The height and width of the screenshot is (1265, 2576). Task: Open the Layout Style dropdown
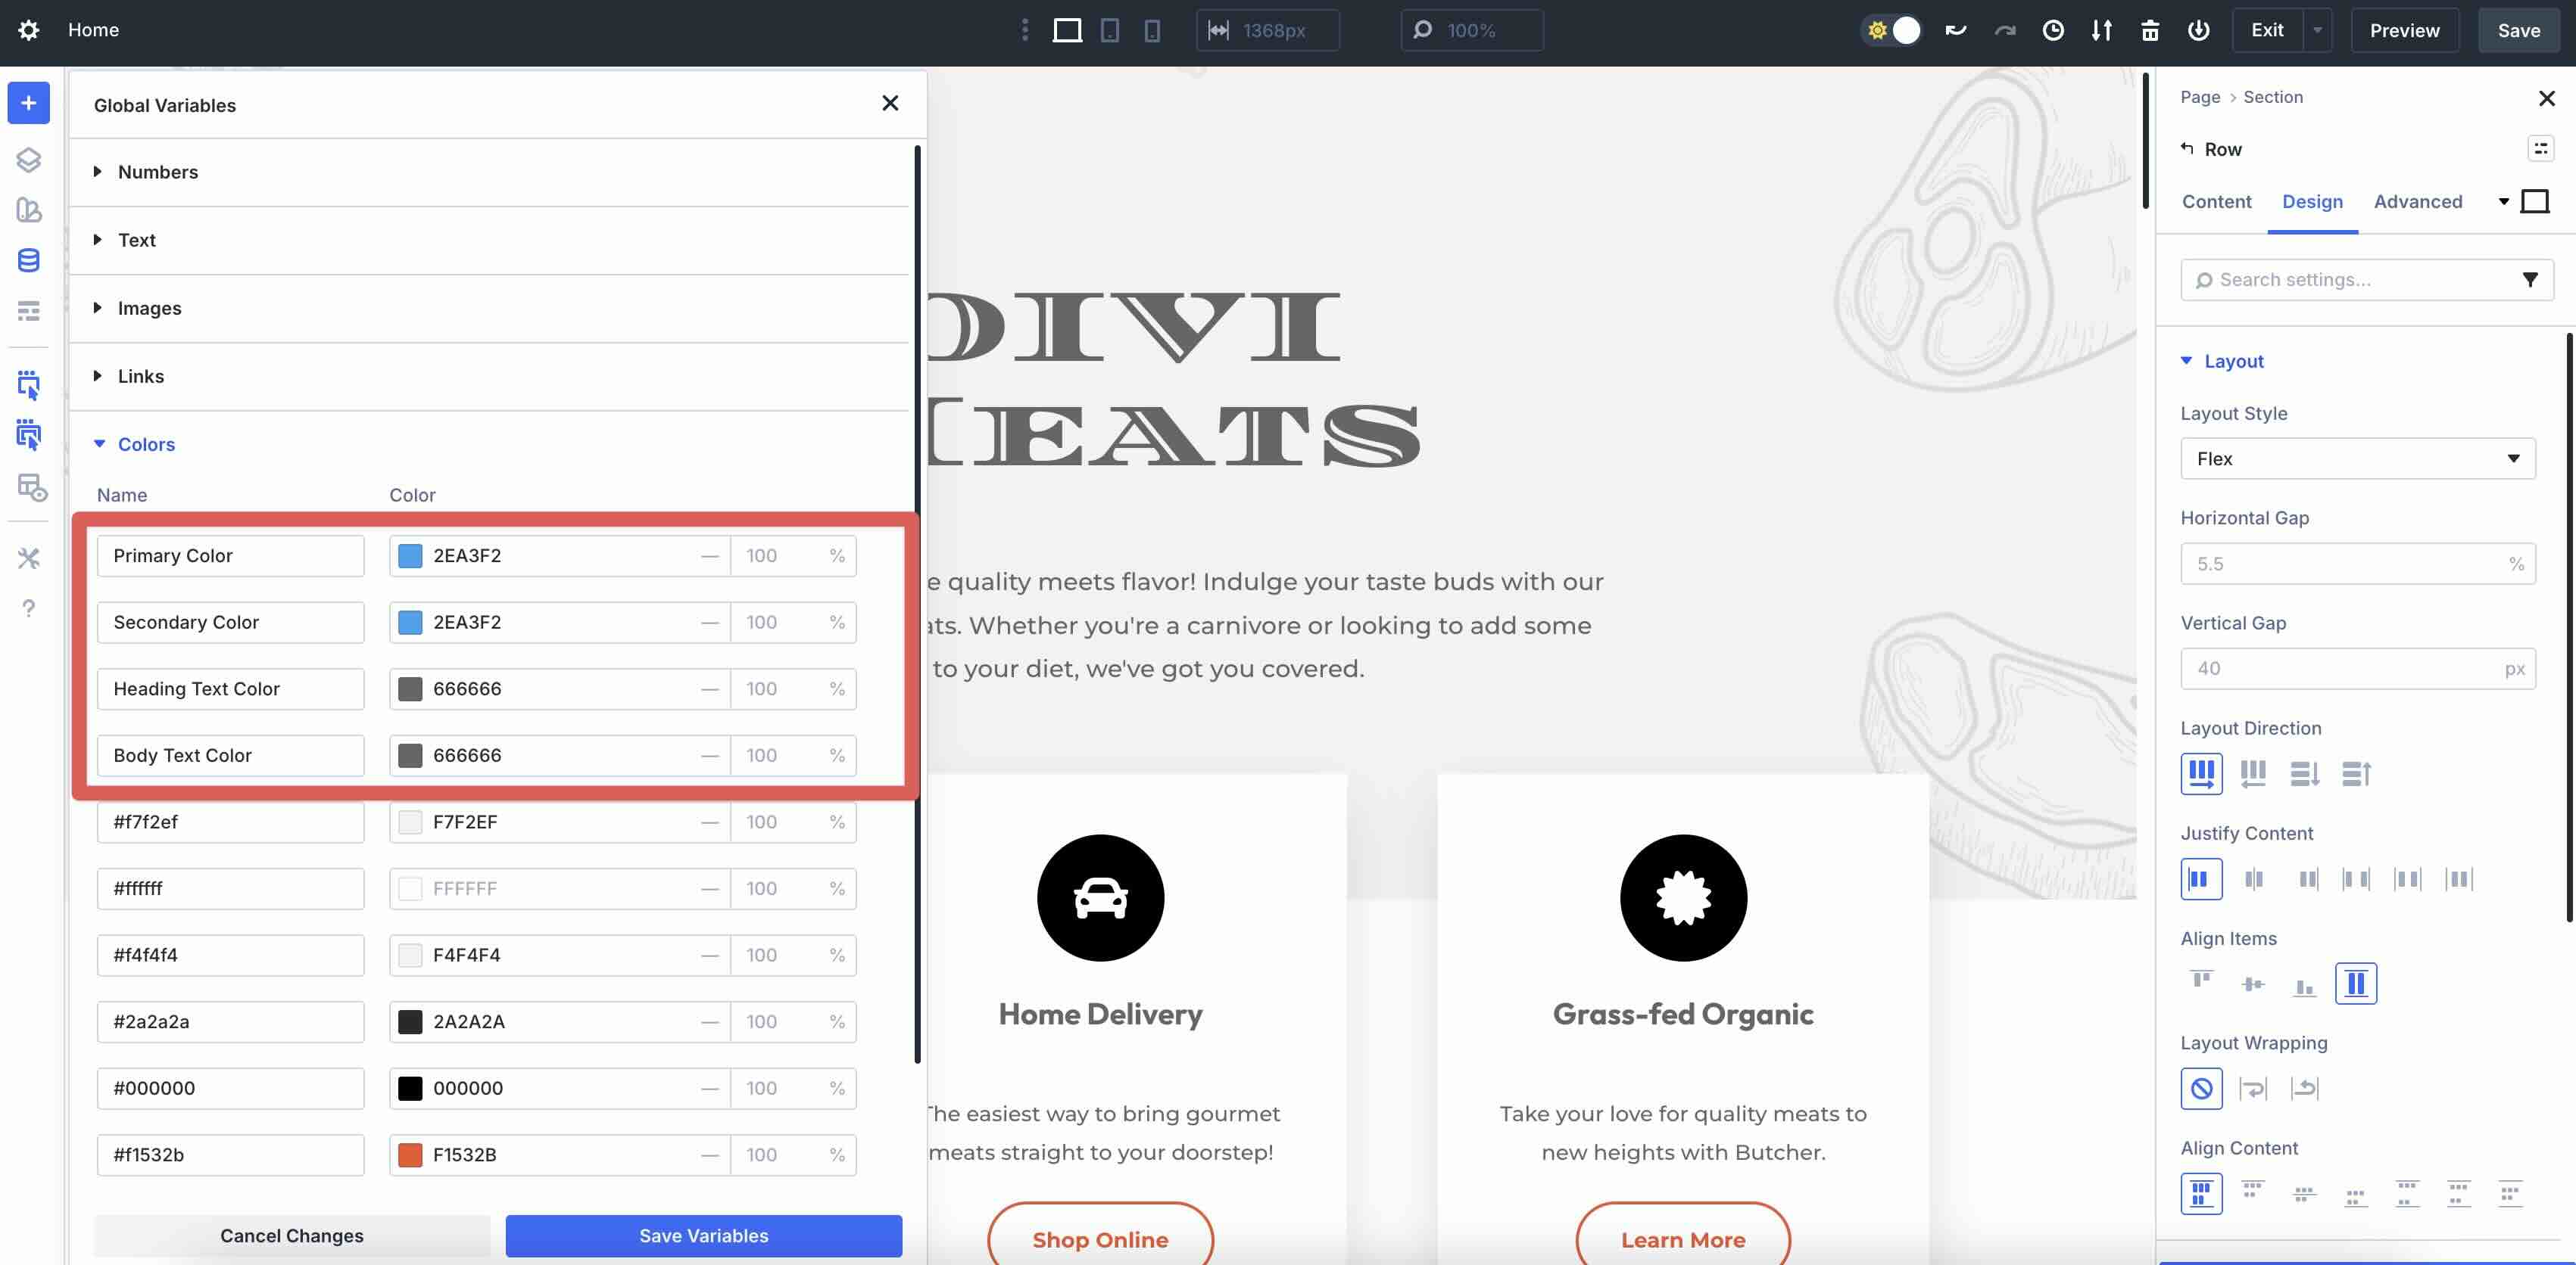(2357, 458)
